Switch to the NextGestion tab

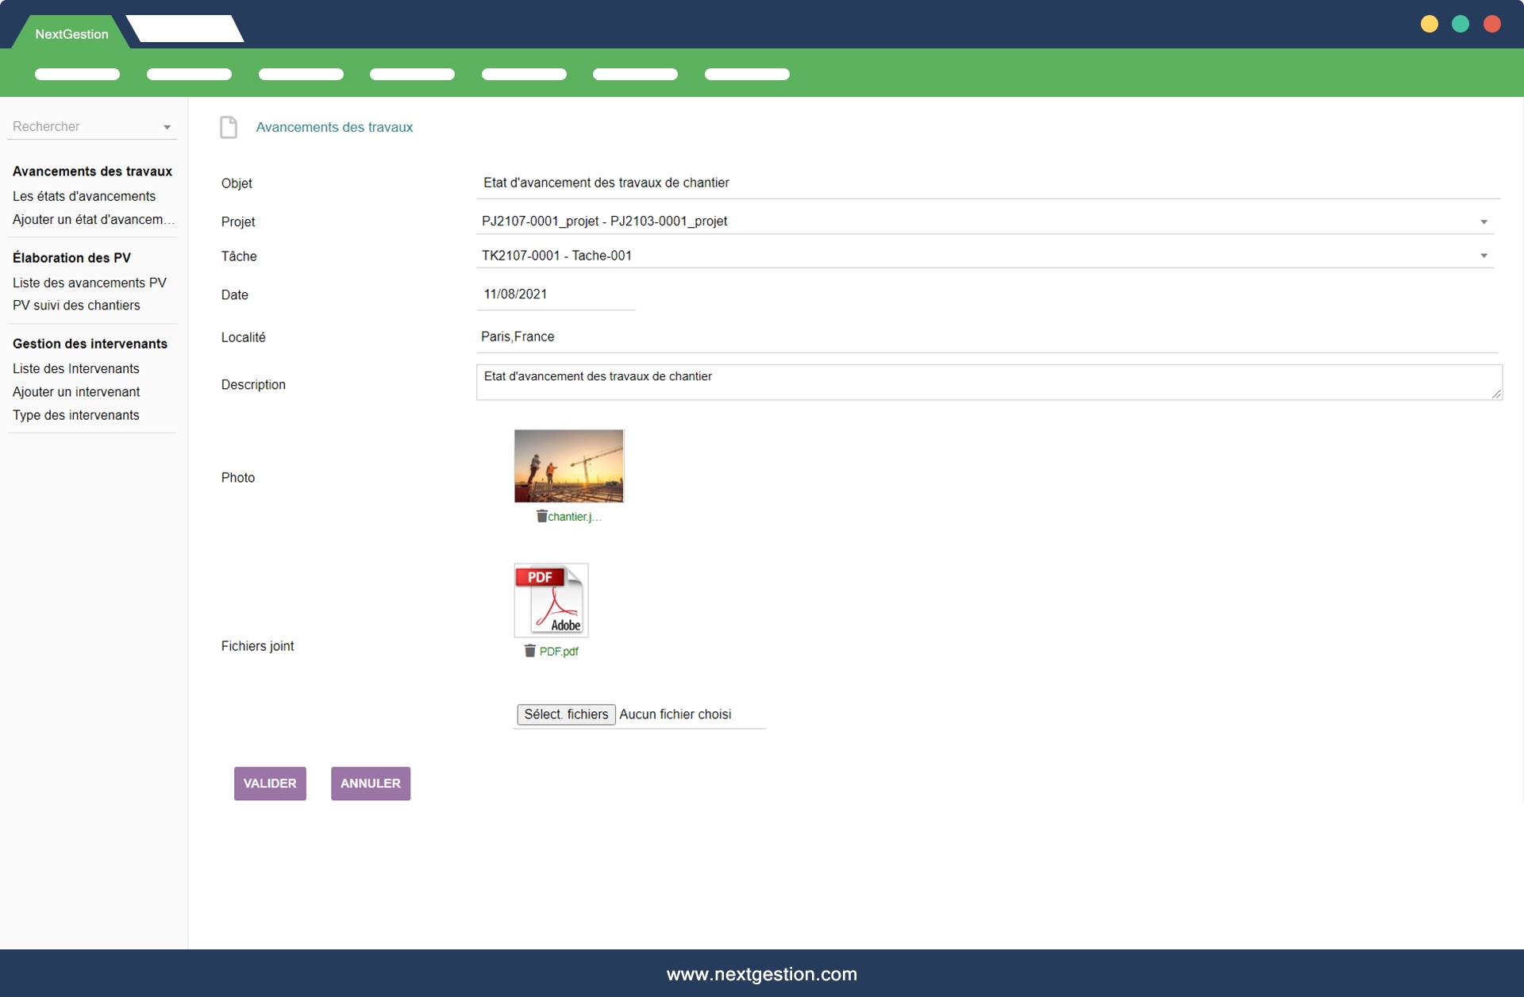pos(71,34)
